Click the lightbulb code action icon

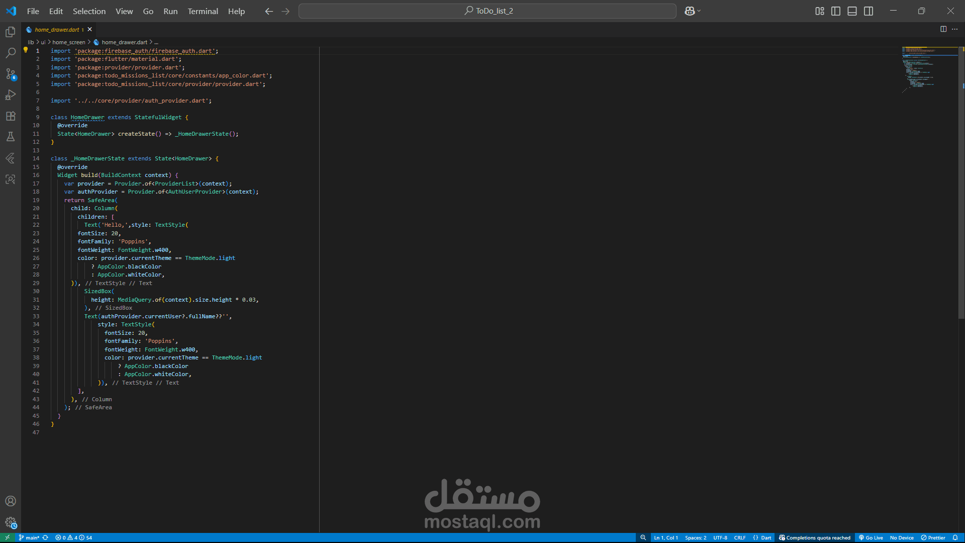(x=26, y=50)
